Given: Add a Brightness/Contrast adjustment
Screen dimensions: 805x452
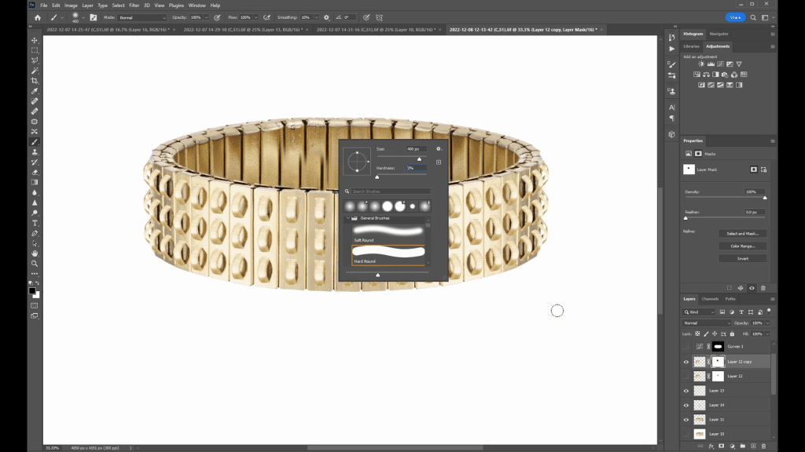Looking at the screenshot, I should click(x=701, y=64).
